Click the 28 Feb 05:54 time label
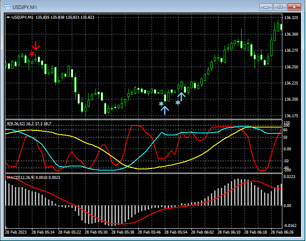The width and height of the screenshot is (306, 241). [x=176, y=232]
